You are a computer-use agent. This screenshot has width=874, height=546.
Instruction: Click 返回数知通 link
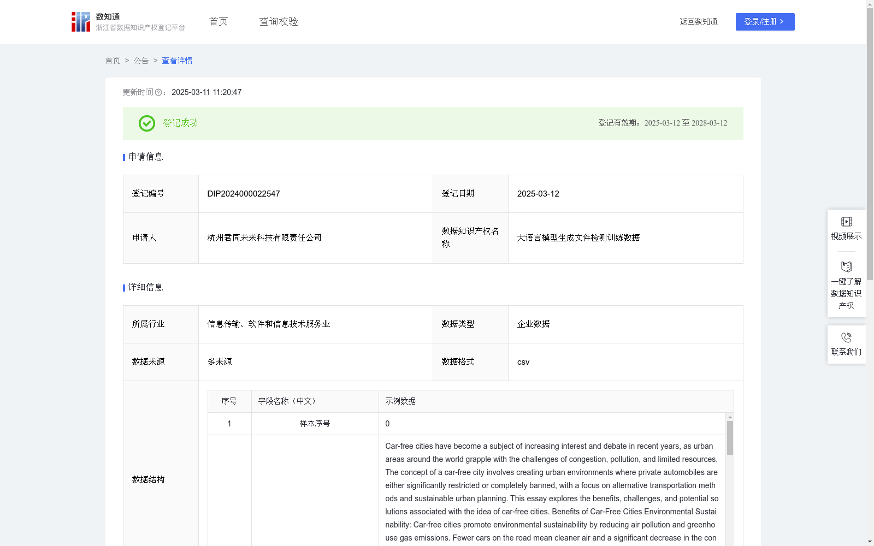pyautogui.click(x=699, y=22)
